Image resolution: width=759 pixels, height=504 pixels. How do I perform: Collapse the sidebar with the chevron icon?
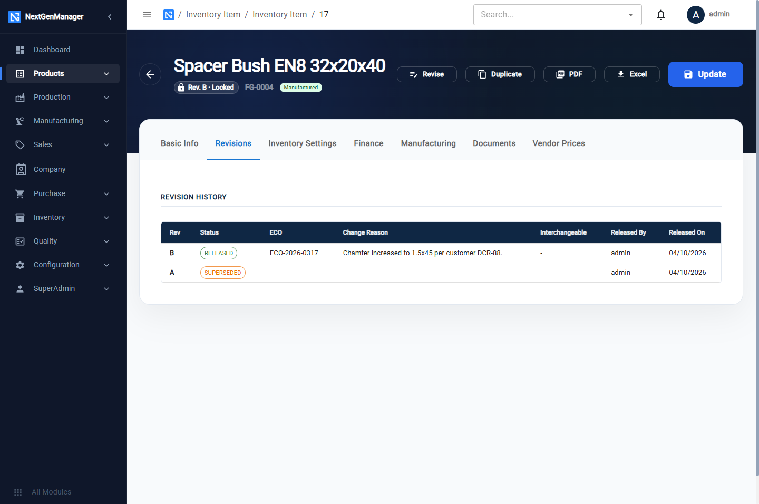click(110, 17)
